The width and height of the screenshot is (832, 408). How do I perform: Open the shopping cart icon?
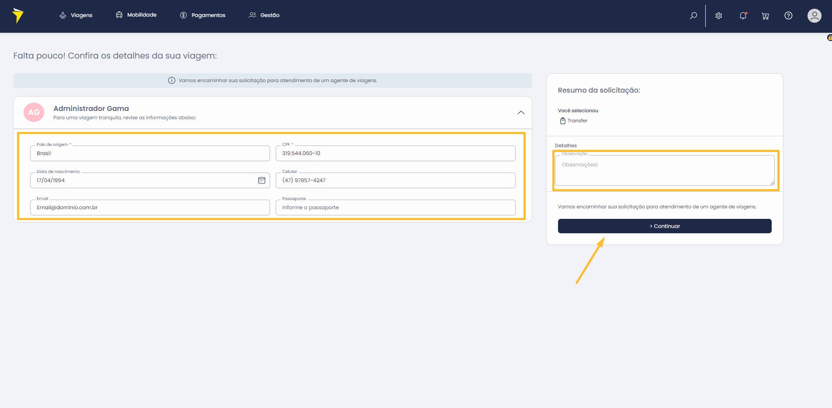click(x=765, y=16)
